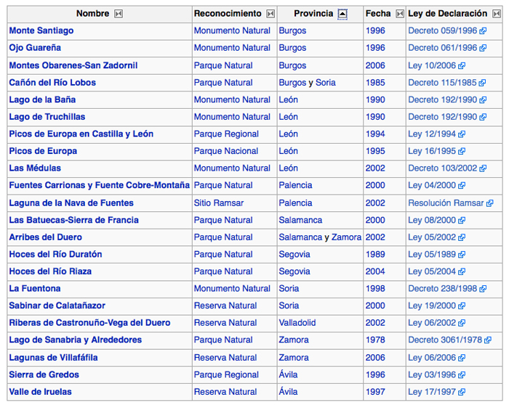Open Las Batuecas-Sierra de Francia link
This screenshot has width=509, height=405.
(73, 221)
